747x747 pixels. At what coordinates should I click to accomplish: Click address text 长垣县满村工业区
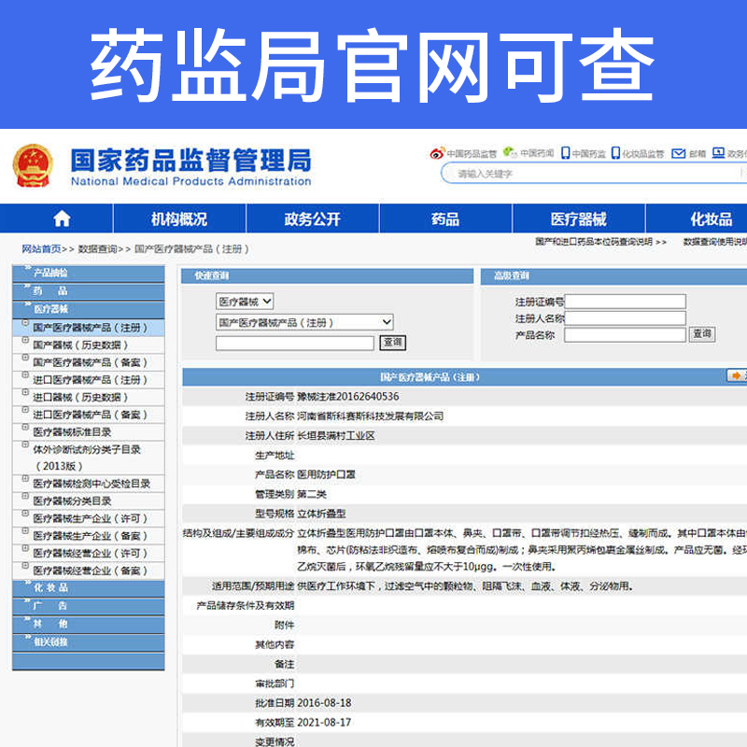336,435
